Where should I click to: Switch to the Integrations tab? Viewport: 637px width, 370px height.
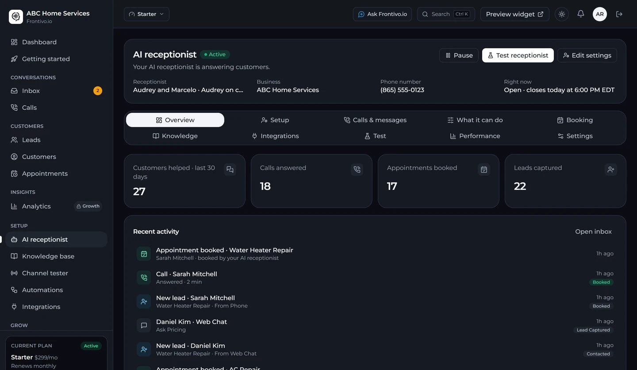point(275,136)
